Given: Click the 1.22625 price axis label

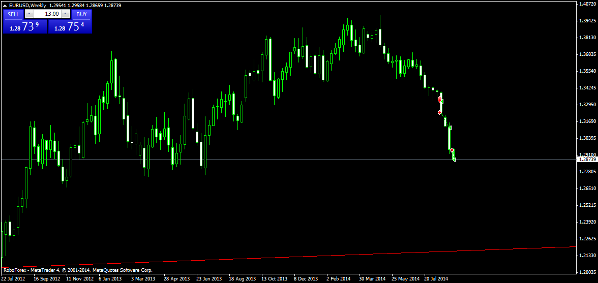Looking at the screenshot, I should click(587, 238).
